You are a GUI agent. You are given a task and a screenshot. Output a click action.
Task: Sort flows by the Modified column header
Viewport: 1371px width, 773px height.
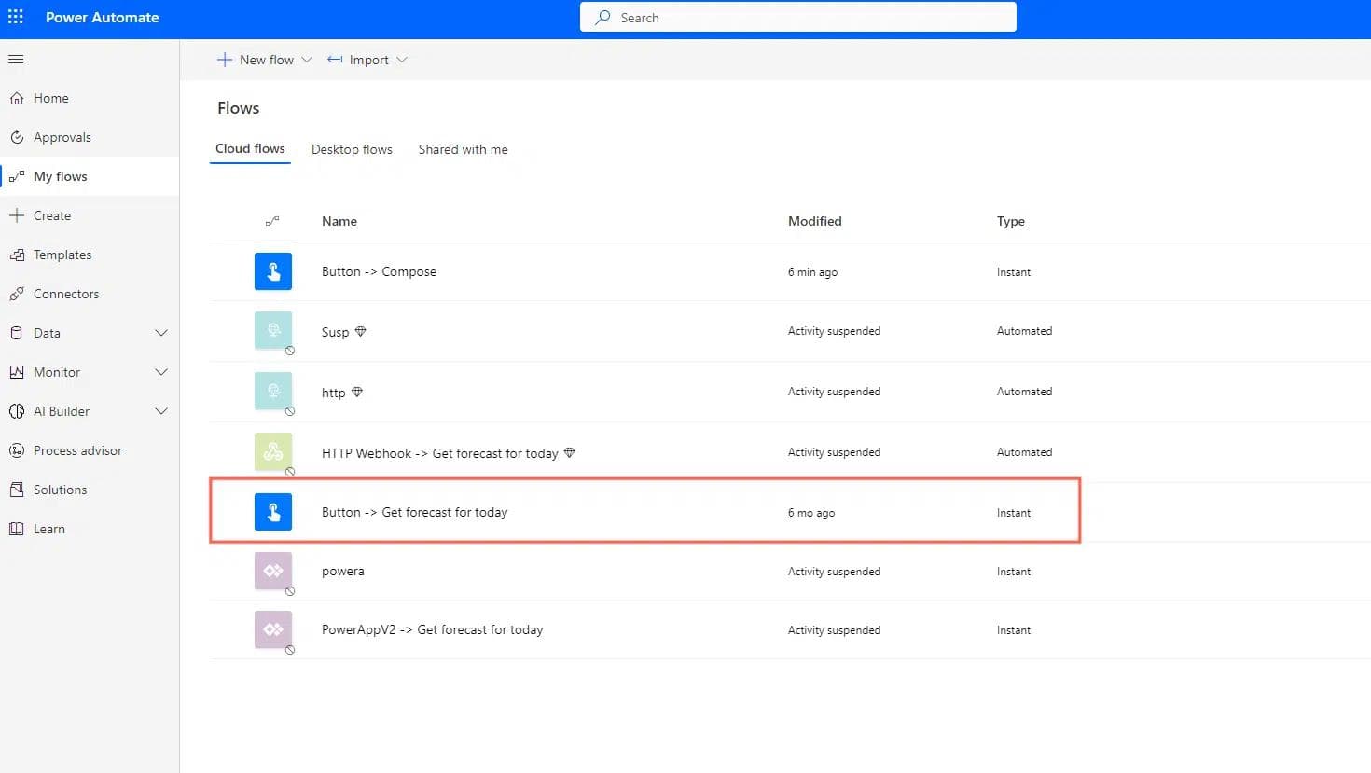pos(814,221)
